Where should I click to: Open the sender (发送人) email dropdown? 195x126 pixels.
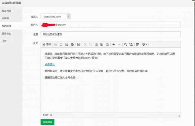click(x=69, y=17)
